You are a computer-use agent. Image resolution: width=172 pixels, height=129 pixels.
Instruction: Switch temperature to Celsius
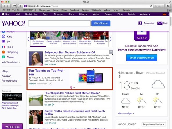click(137, 83)
